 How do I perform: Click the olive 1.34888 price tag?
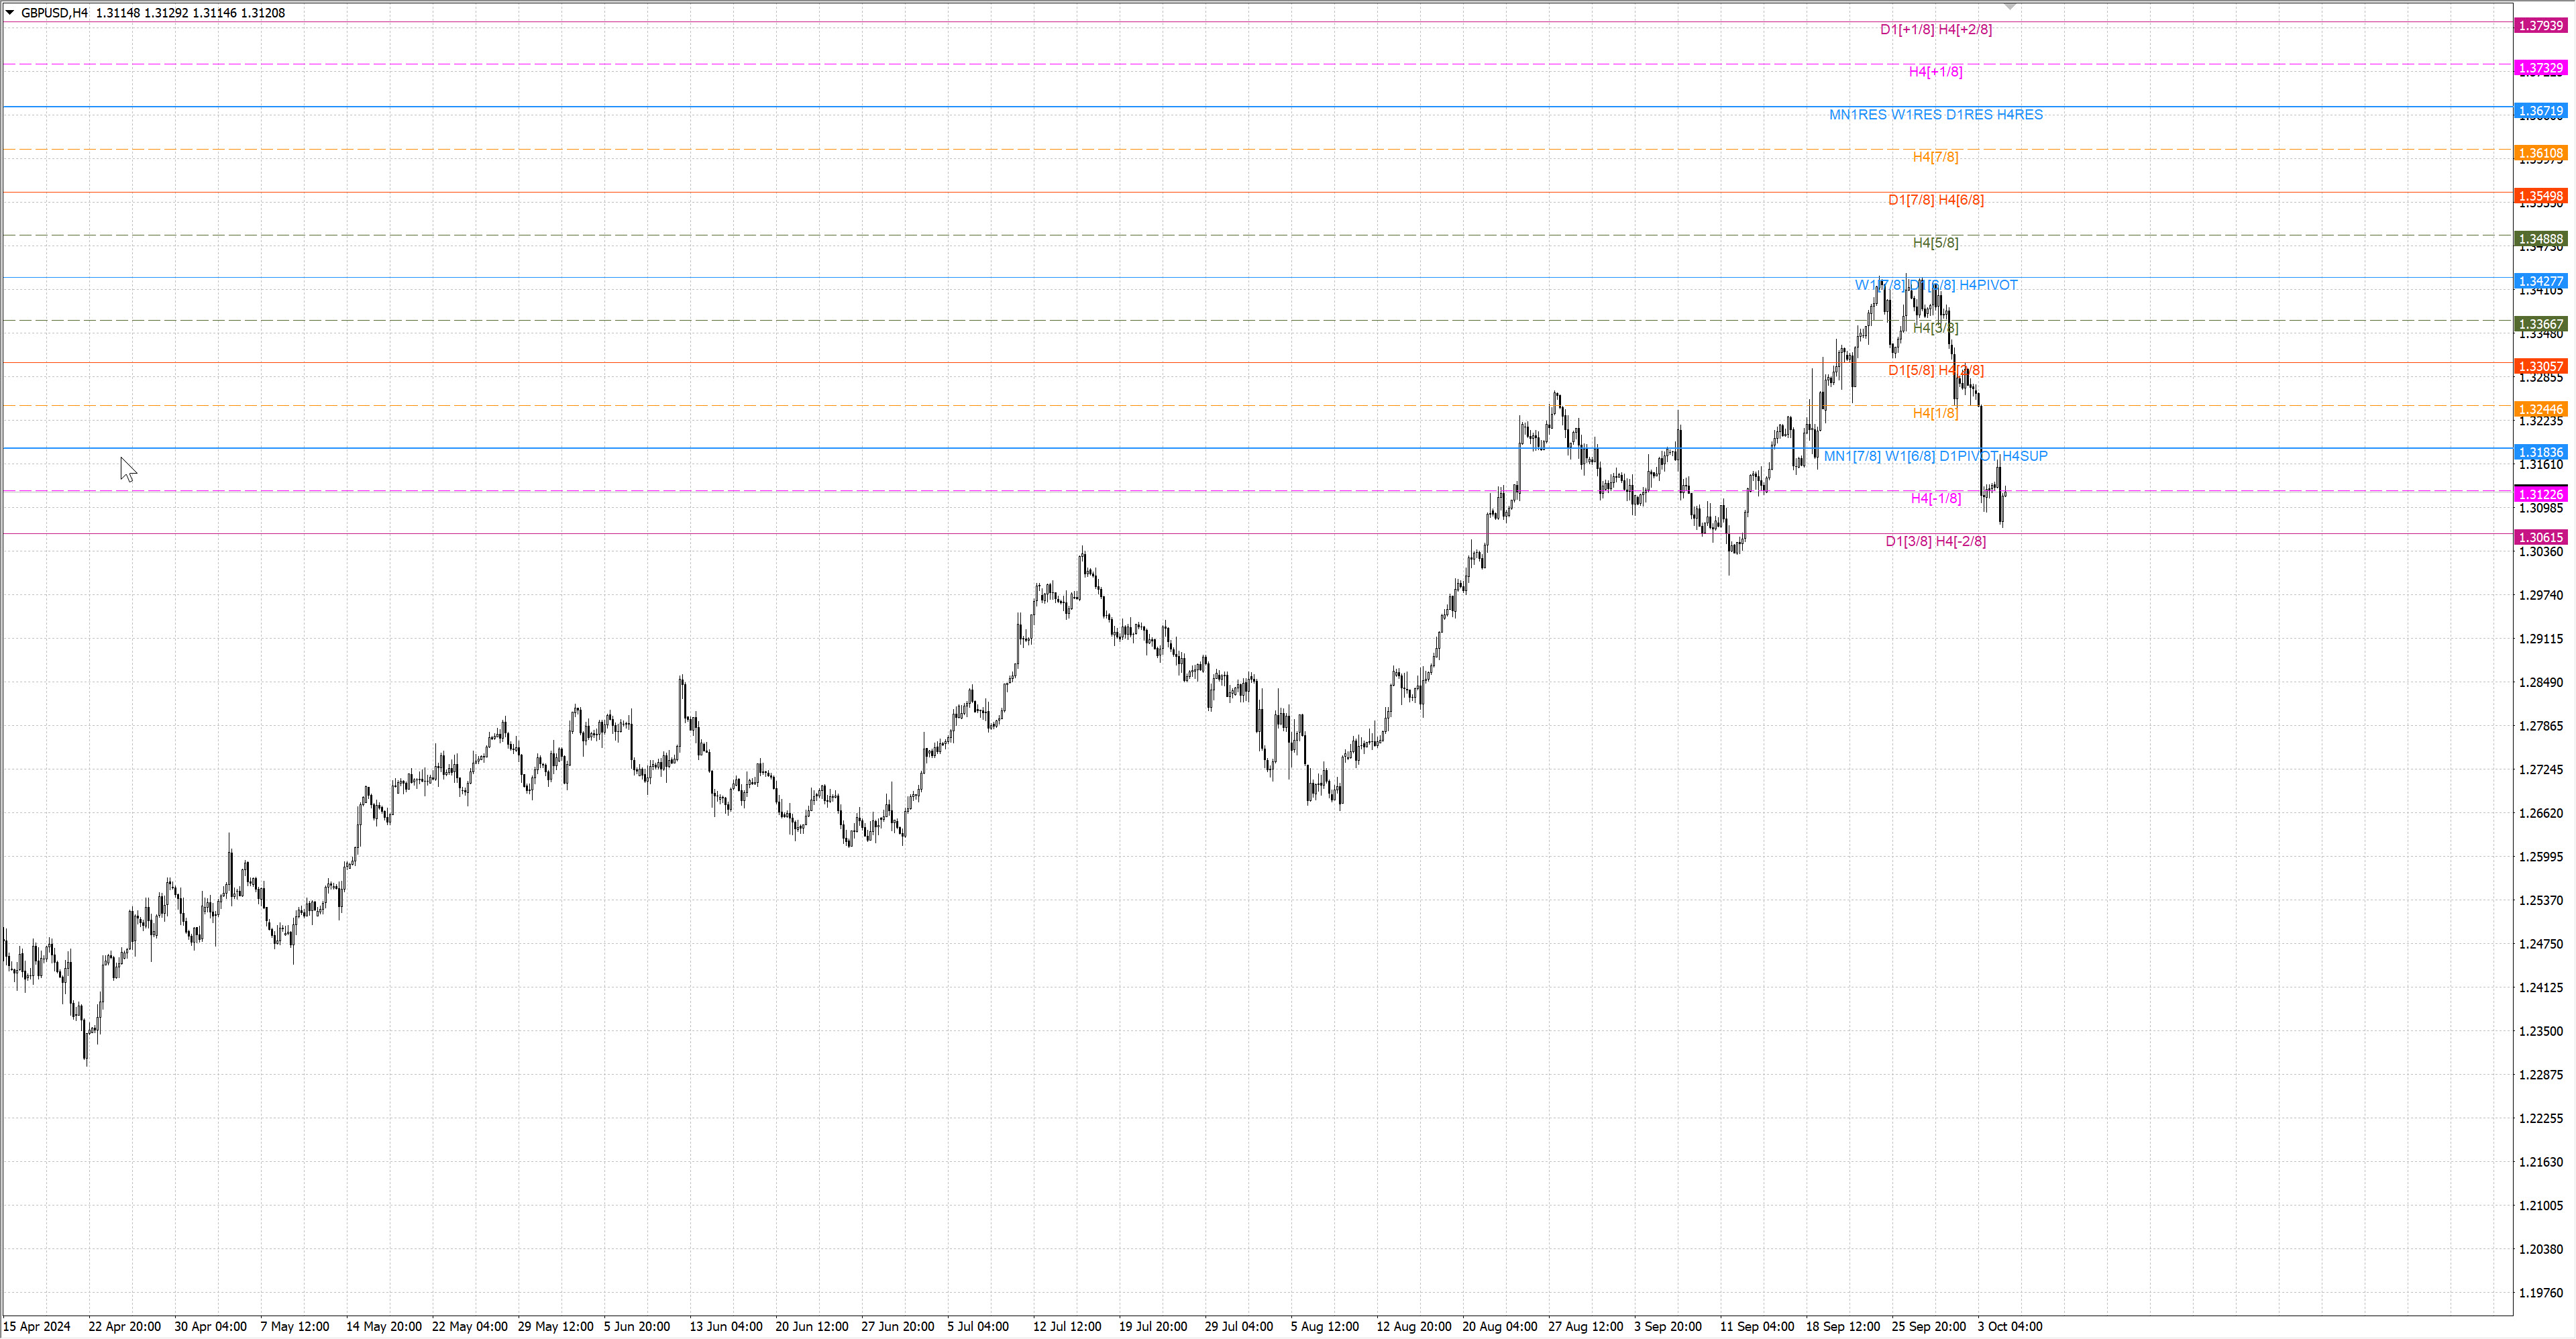[x=2540, y=239]
